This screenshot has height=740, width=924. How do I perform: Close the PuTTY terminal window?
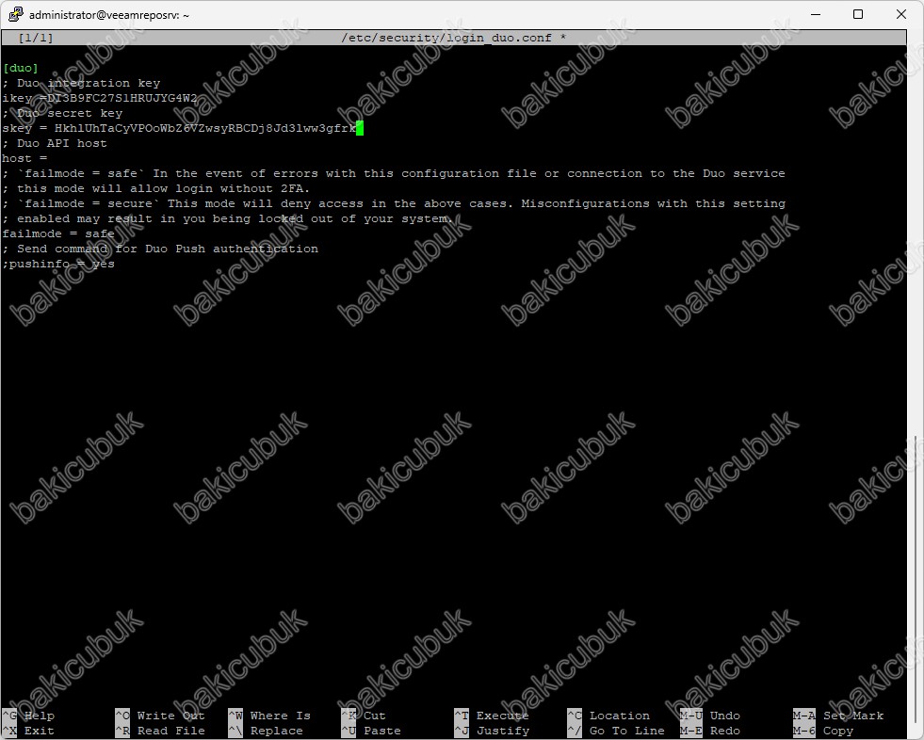click(901, 14)
